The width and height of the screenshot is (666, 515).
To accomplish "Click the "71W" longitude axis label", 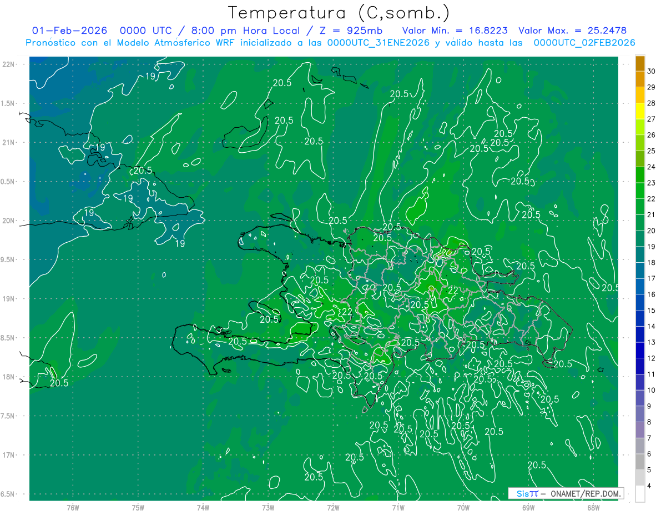I will (398, 507).
